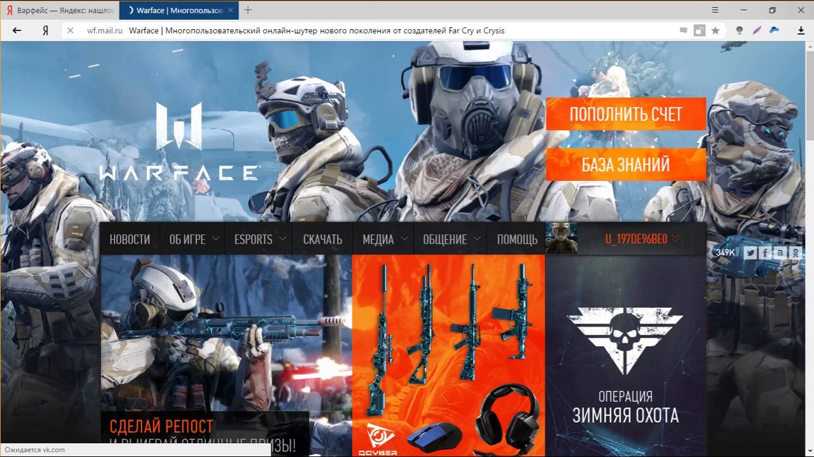Expand the ESPORTS dropdown menu
The image size is (814, 457).
(x=259, y=239)
